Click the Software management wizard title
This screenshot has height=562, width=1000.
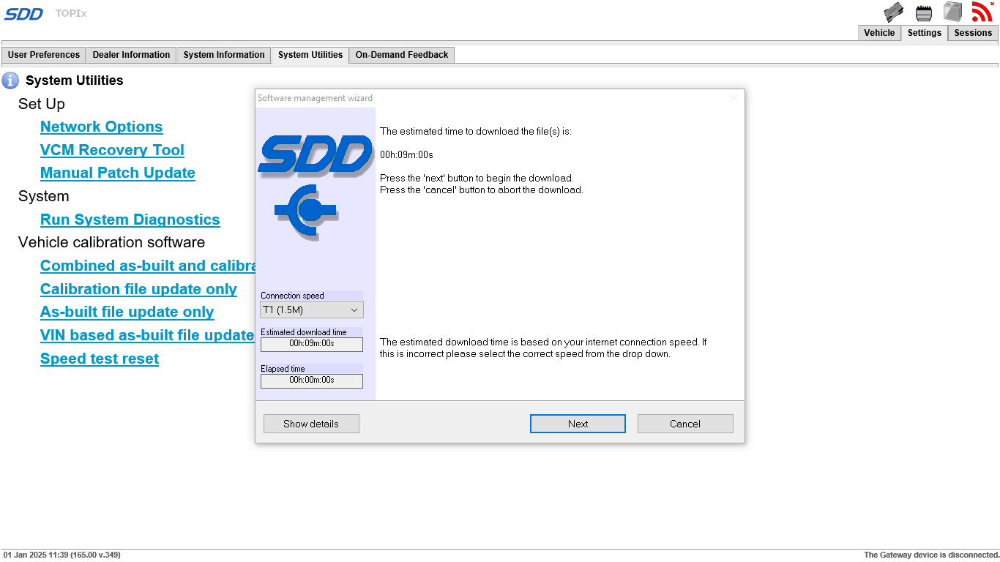[315, 98]
